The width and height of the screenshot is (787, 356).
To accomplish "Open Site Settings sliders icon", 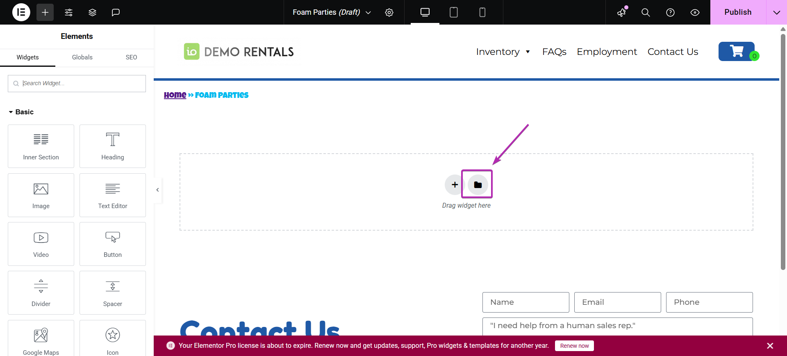I will 69,12.
